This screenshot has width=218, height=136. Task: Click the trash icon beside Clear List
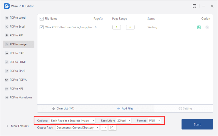point(54,109)
